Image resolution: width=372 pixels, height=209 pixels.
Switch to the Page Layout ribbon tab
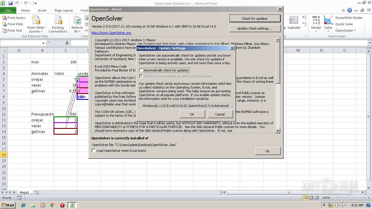pos(64,10)
